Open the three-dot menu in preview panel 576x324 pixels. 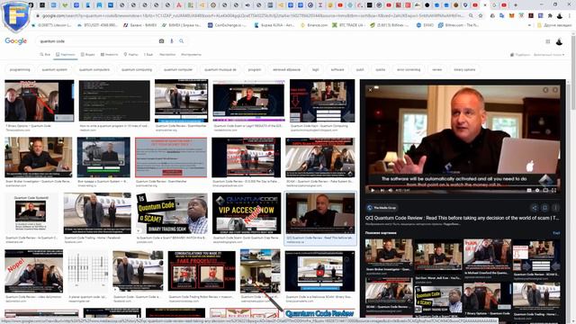coord(555,208)
